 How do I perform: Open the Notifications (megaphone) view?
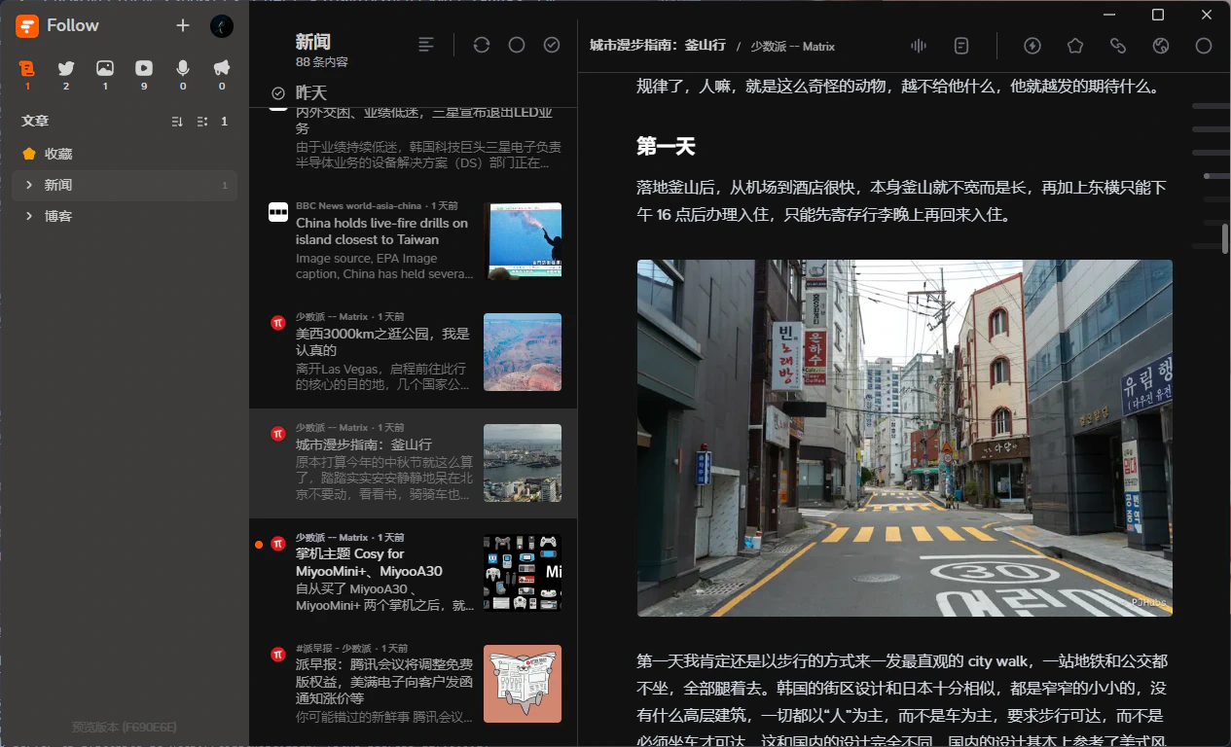221,68
